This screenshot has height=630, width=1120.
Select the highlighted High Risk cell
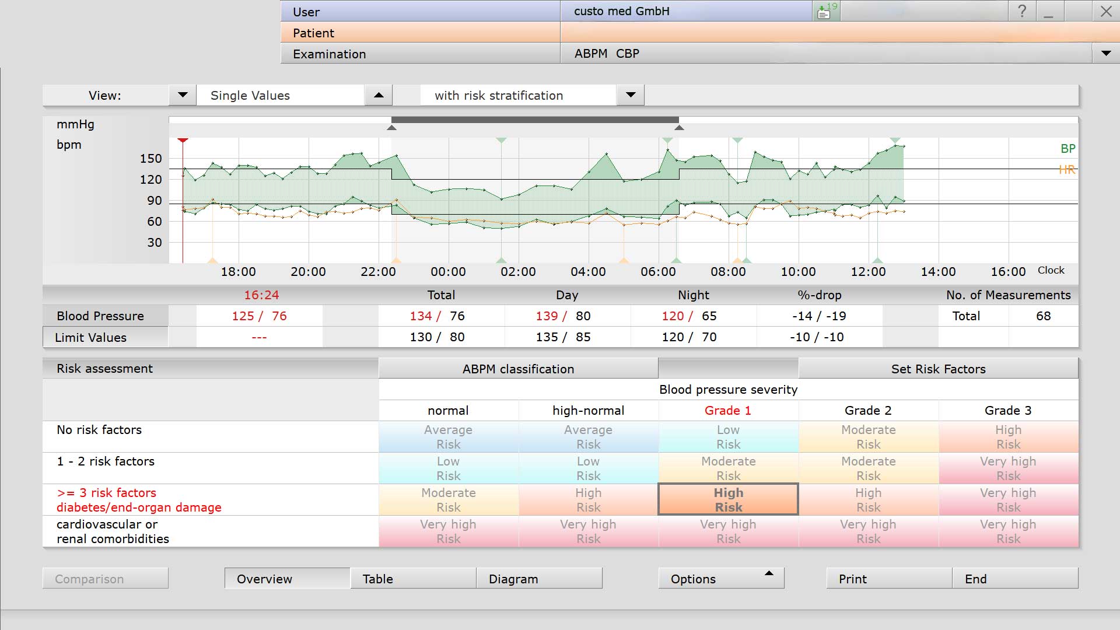(728, 499)
